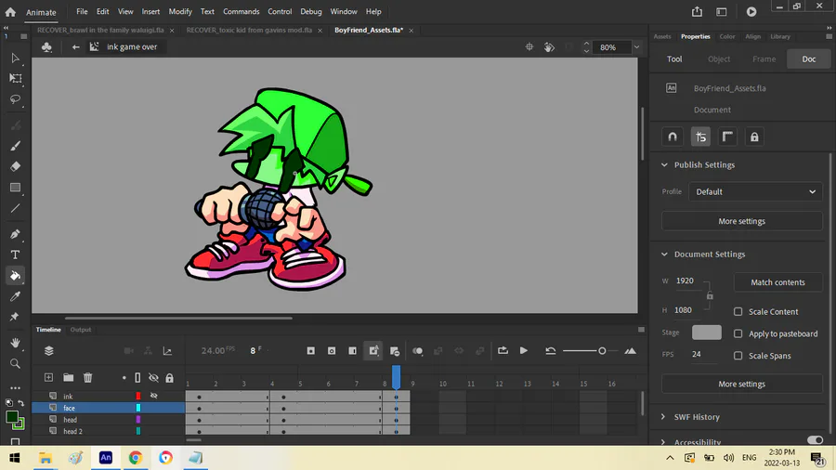Select the Paint Bucket tool
The image size is (836, 470).
tap(15, 276)
